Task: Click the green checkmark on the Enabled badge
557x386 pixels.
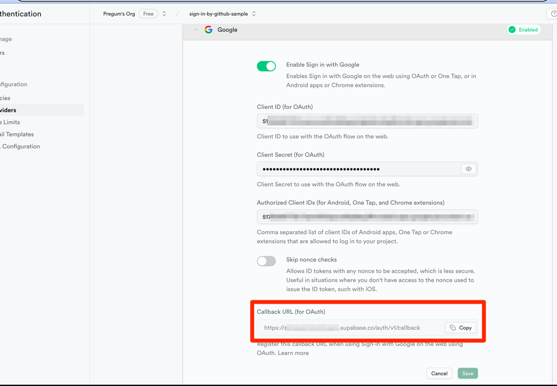Action: (513, 29)
